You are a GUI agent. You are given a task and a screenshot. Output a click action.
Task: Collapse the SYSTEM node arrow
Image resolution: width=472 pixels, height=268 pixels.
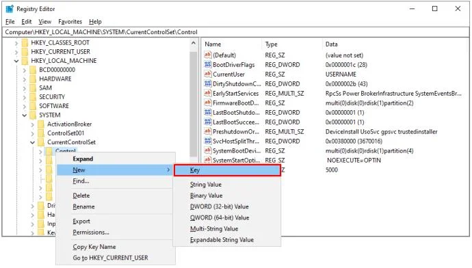(x=25, y=116)
